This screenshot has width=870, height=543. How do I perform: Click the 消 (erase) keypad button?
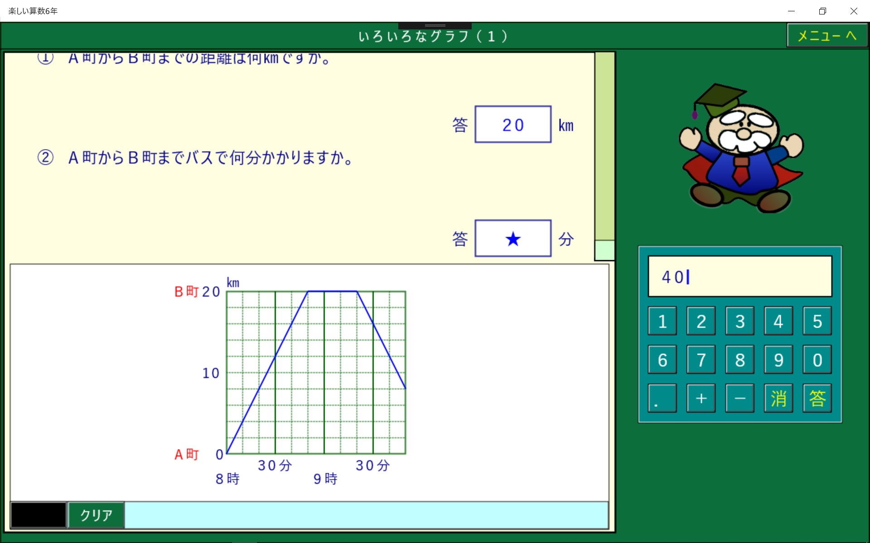(x=778, y=398)
